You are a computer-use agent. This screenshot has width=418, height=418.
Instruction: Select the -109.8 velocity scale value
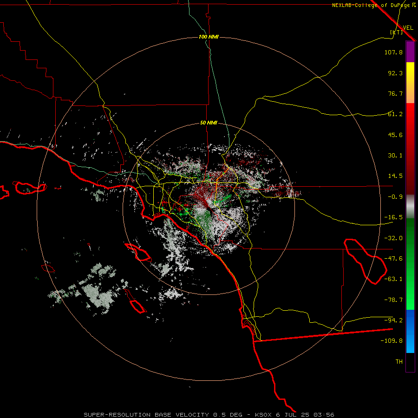tap(392, 341)
